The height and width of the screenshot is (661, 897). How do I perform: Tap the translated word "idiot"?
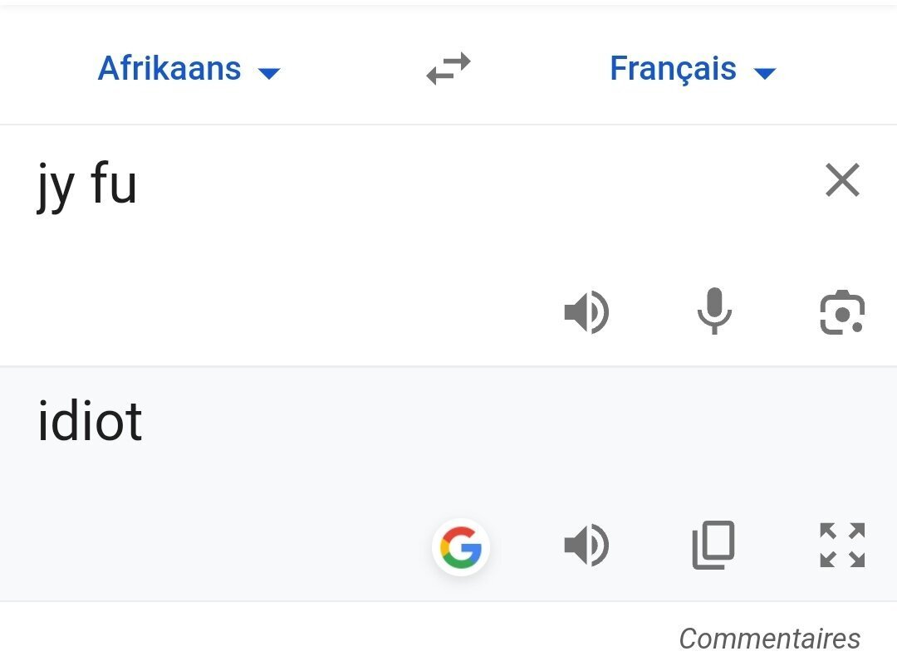90,421
